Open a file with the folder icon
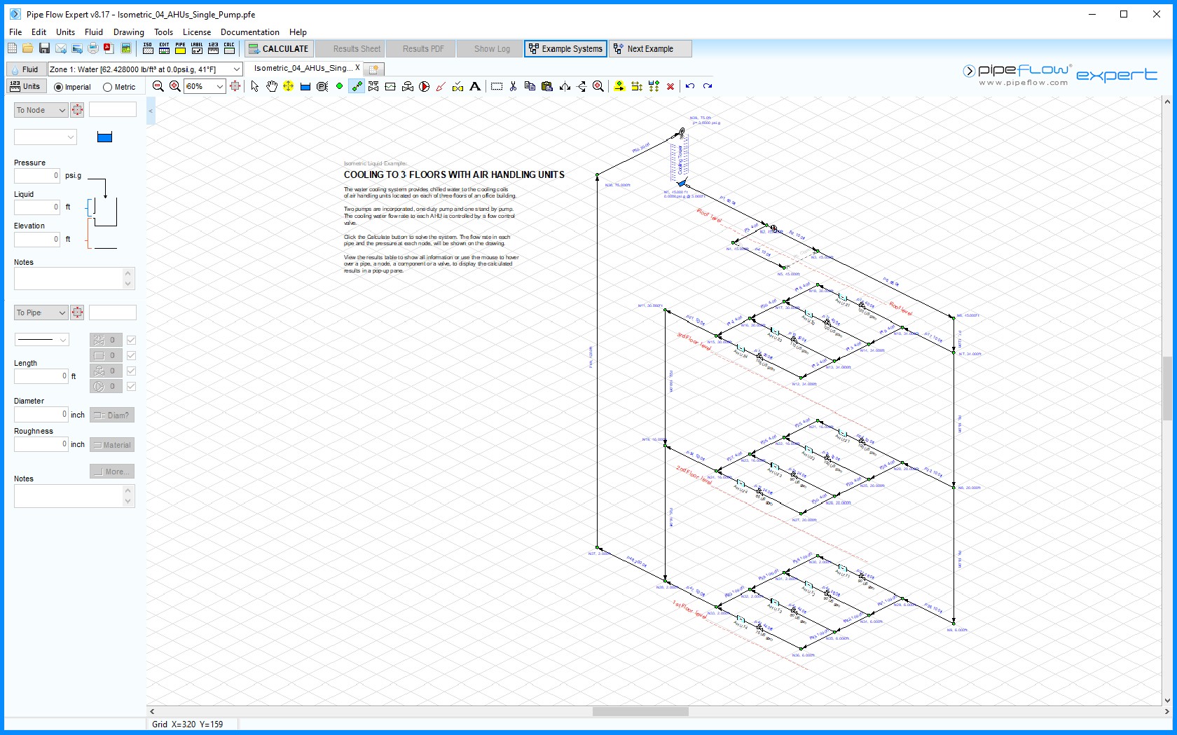This screenshot has width=1177, height=735. [x=27, y=48]
